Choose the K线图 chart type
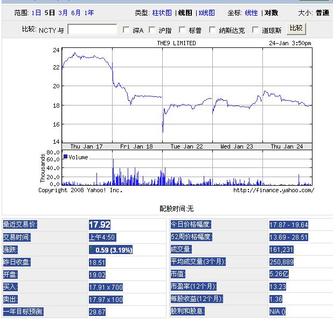 point(206,13)
